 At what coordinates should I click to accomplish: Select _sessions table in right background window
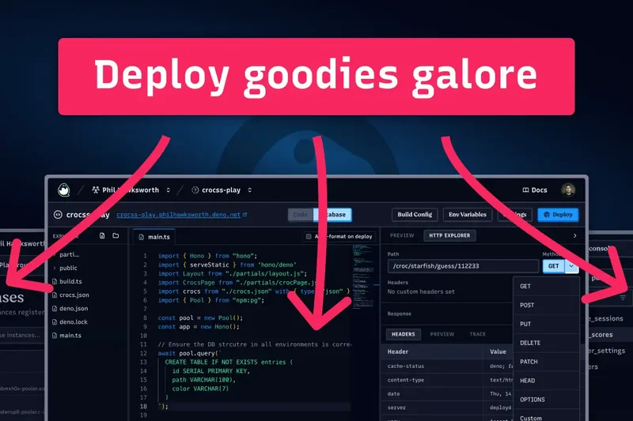607,318
